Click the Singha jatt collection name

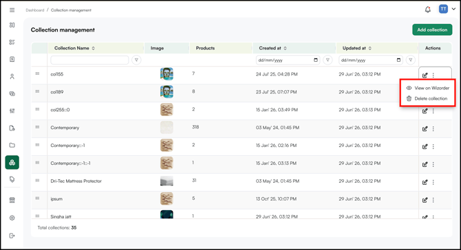click(x=61, y=216)
